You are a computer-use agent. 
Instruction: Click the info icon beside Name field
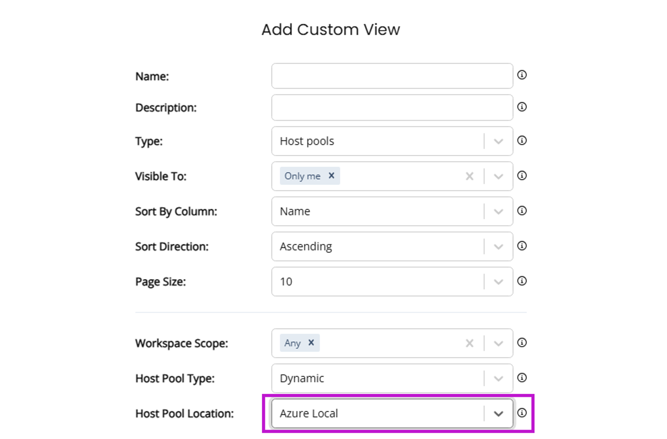(x=522, y=75)
